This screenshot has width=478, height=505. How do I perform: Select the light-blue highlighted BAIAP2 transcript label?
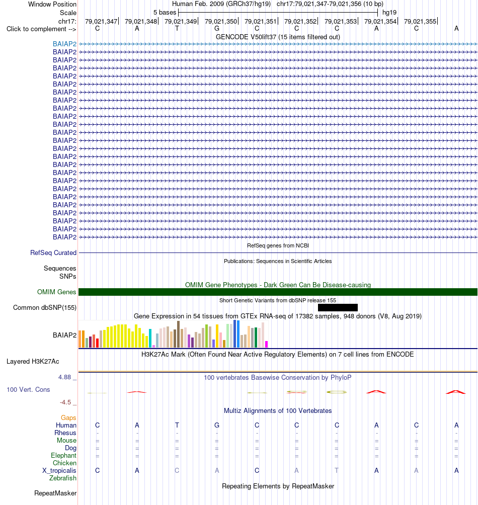pyautogui.click(x=65, y=44)
